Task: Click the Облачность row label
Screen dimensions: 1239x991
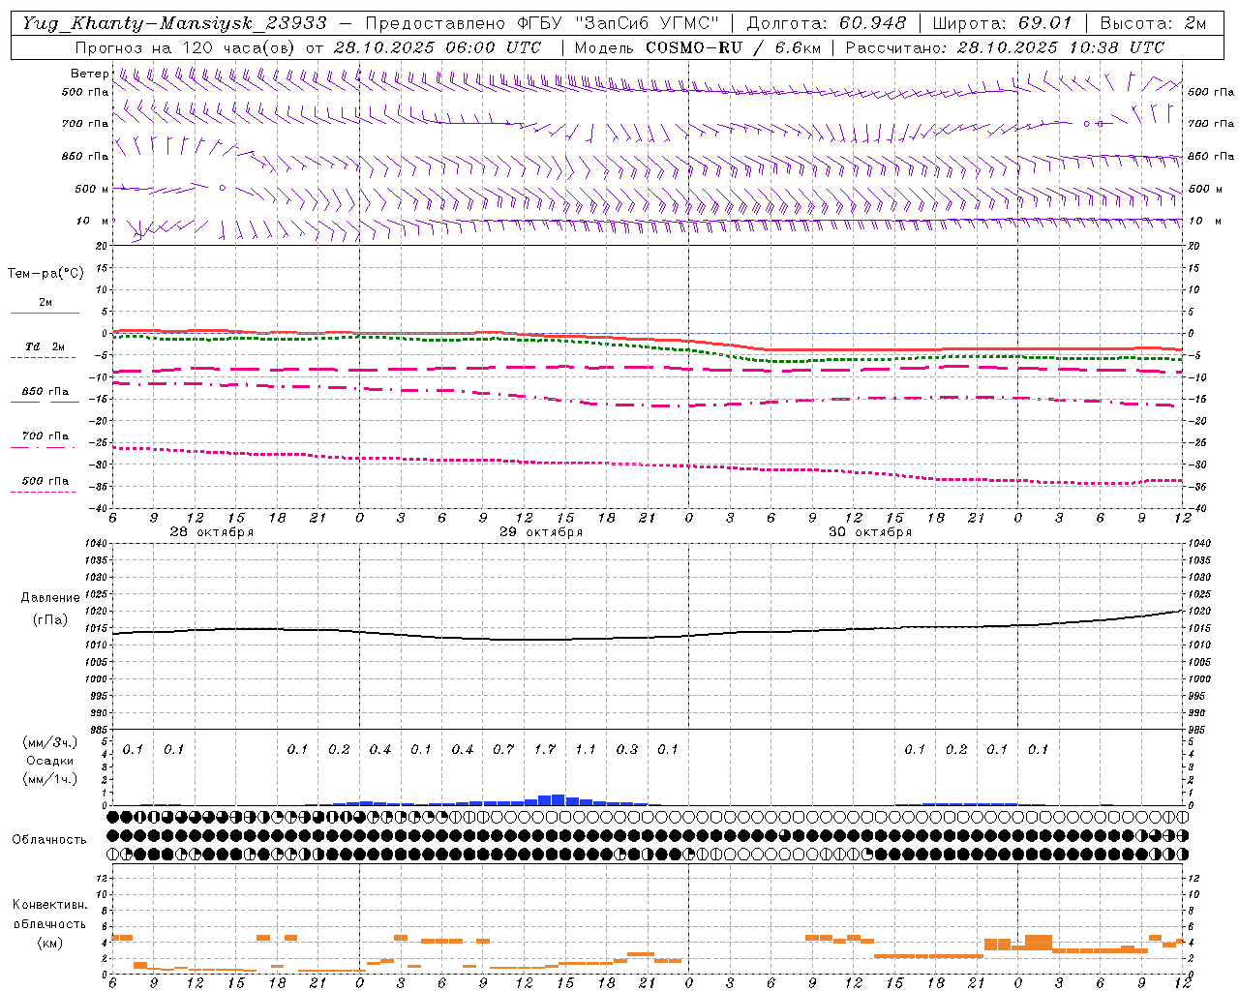Action: [x=49, y=840]
